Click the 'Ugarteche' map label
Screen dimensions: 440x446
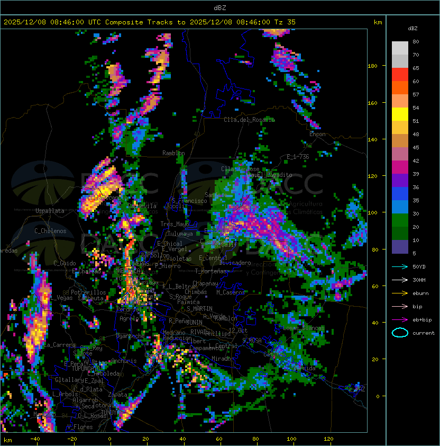[x=131, y=336]
